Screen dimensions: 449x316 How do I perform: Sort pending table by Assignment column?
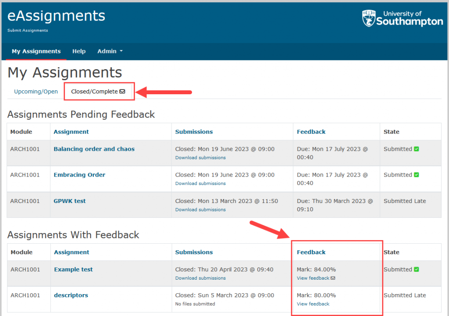point(71,131)
